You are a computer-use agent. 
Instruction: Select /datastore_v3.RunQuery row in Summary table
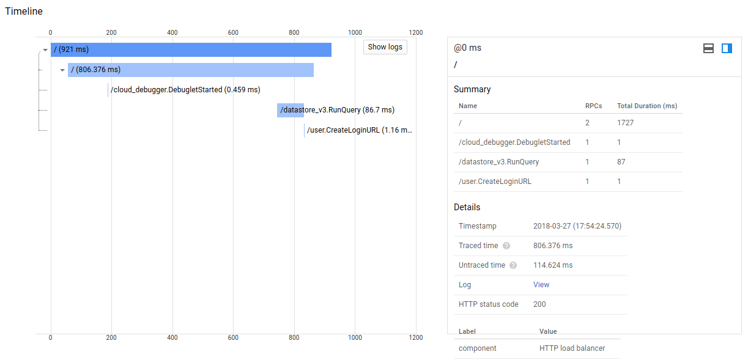click(498, 162)
